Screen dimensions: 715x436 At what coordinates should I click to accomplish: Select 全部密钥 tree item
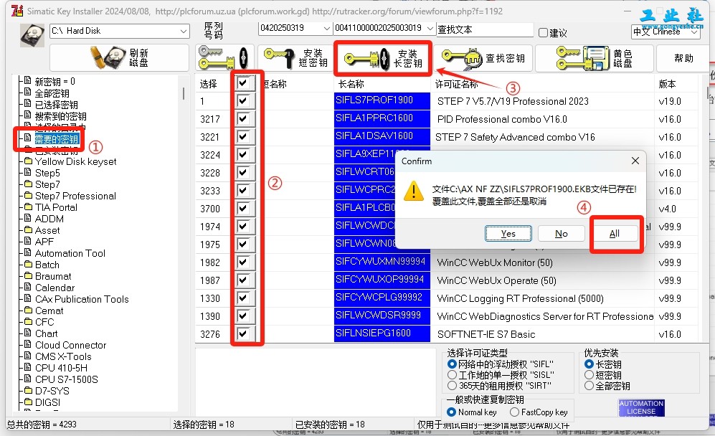coord(52,93)
